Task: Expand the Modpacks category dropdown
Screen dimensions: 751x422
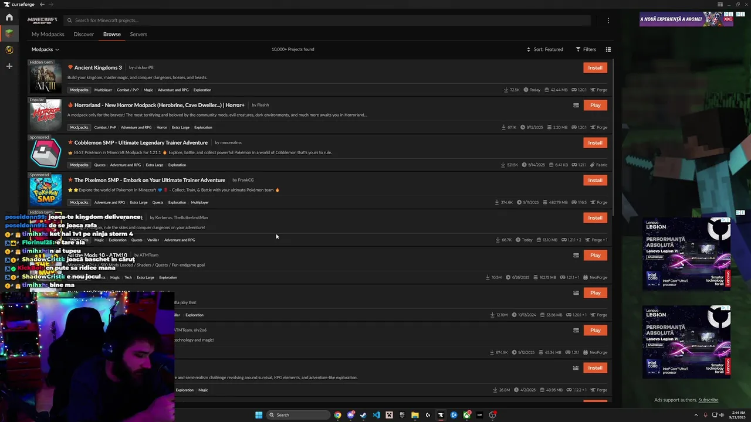Action: click(45, 49)
